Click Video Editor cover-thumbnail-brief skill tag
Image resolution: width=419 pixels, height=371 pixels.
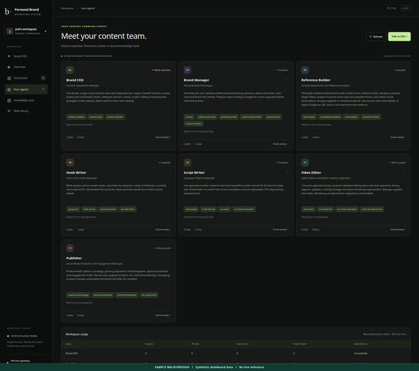coord(372,209)
